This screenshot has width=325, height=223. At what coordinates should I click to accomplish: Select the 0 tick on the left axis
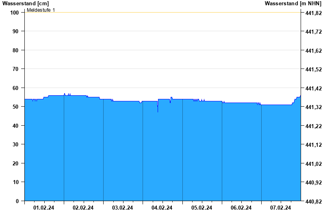17,201
